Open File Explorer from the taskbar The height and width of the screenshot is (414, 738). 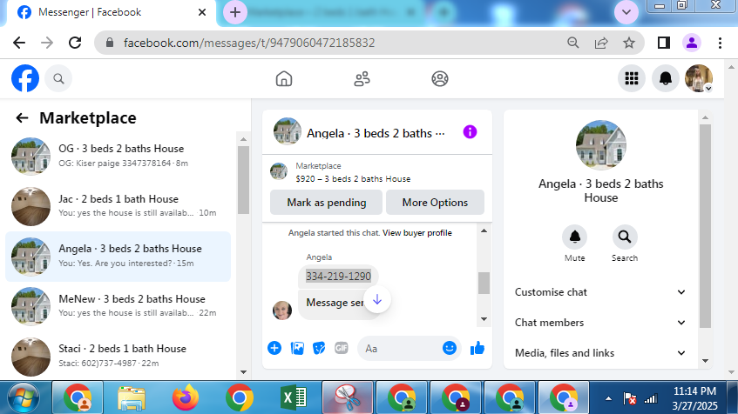click(x=132, y=398)
